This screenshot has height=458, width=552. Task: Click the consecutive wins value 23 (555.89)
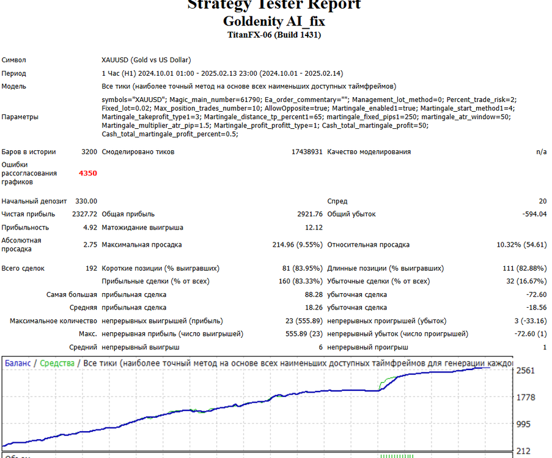(304, 321)
